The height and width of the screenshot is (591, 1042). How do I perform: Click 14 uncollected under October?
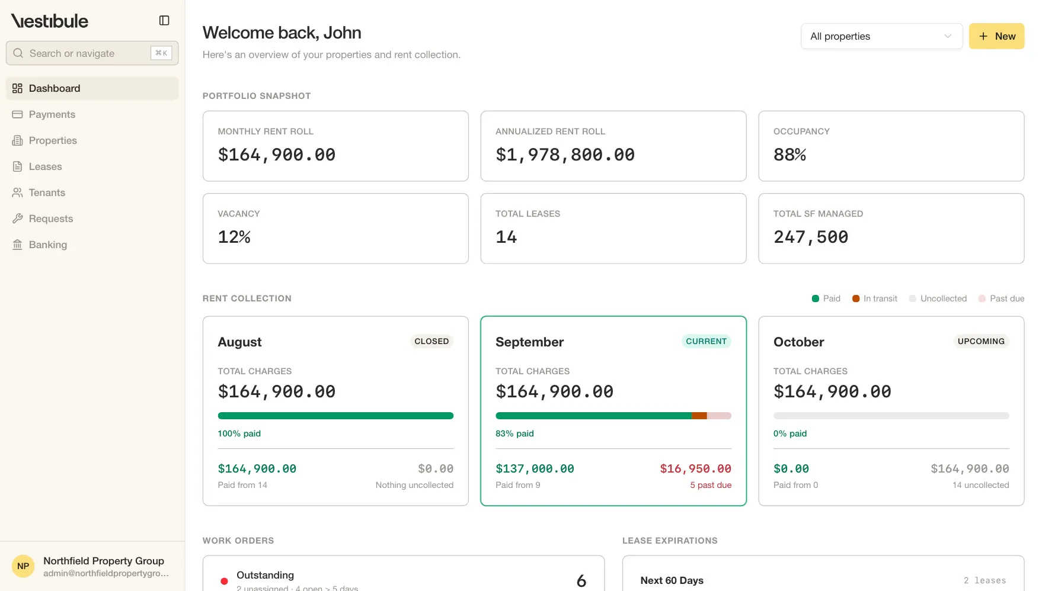(x=980, y=485)
